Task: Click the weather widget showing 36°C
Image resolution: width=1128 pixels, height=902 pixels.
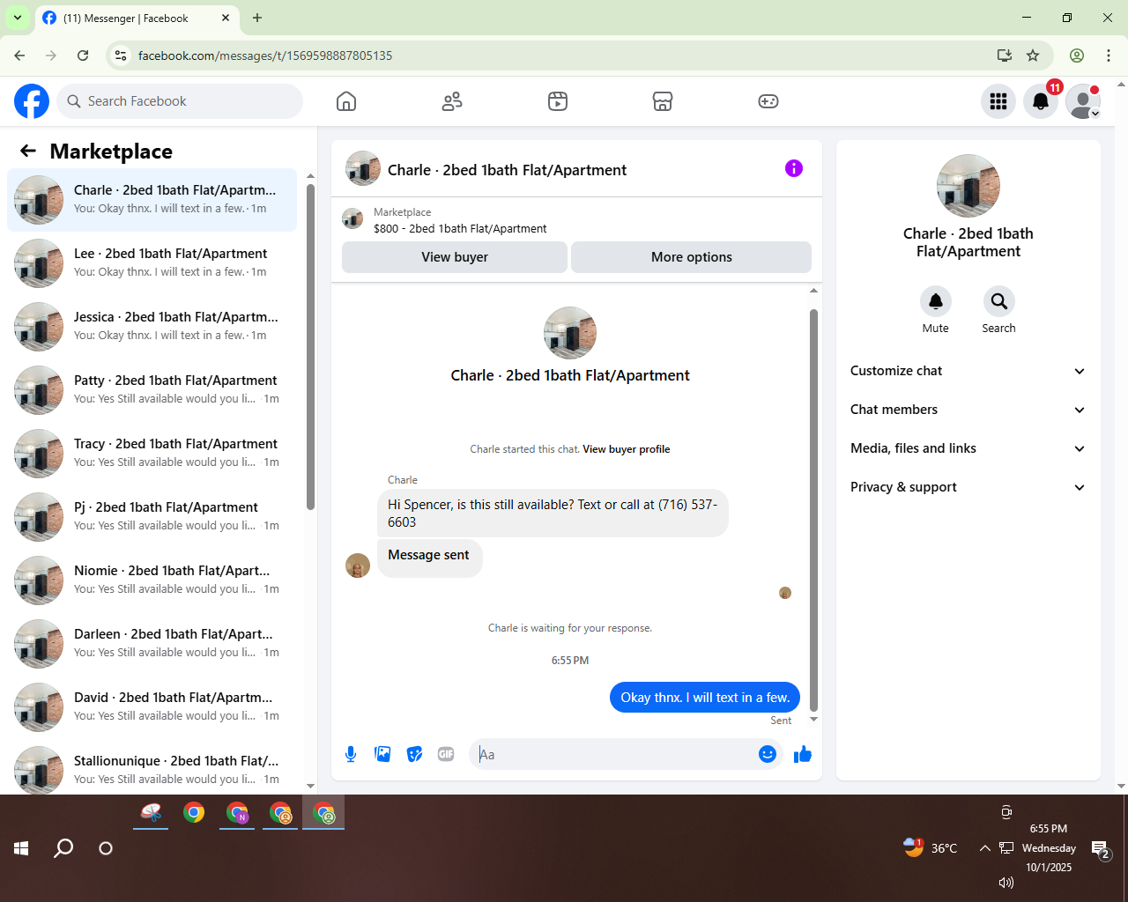Action: tap(930, 848)
